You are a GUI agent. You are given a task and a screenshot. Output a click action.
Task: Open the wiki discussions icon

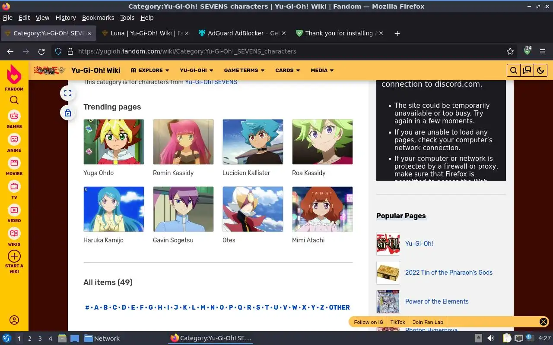click(527, 70)
